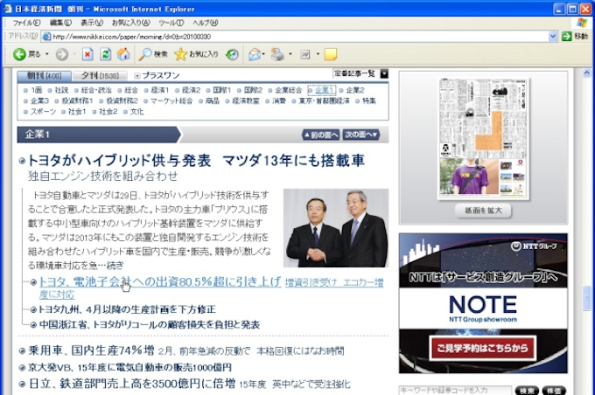Select the 企業2 section link
Viewport: 595px width, 395px height.
[354, 90]
